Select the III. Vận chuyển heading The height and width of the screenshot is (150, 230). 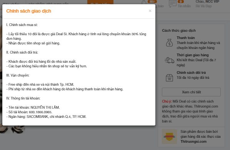click(x=18, y=75)
